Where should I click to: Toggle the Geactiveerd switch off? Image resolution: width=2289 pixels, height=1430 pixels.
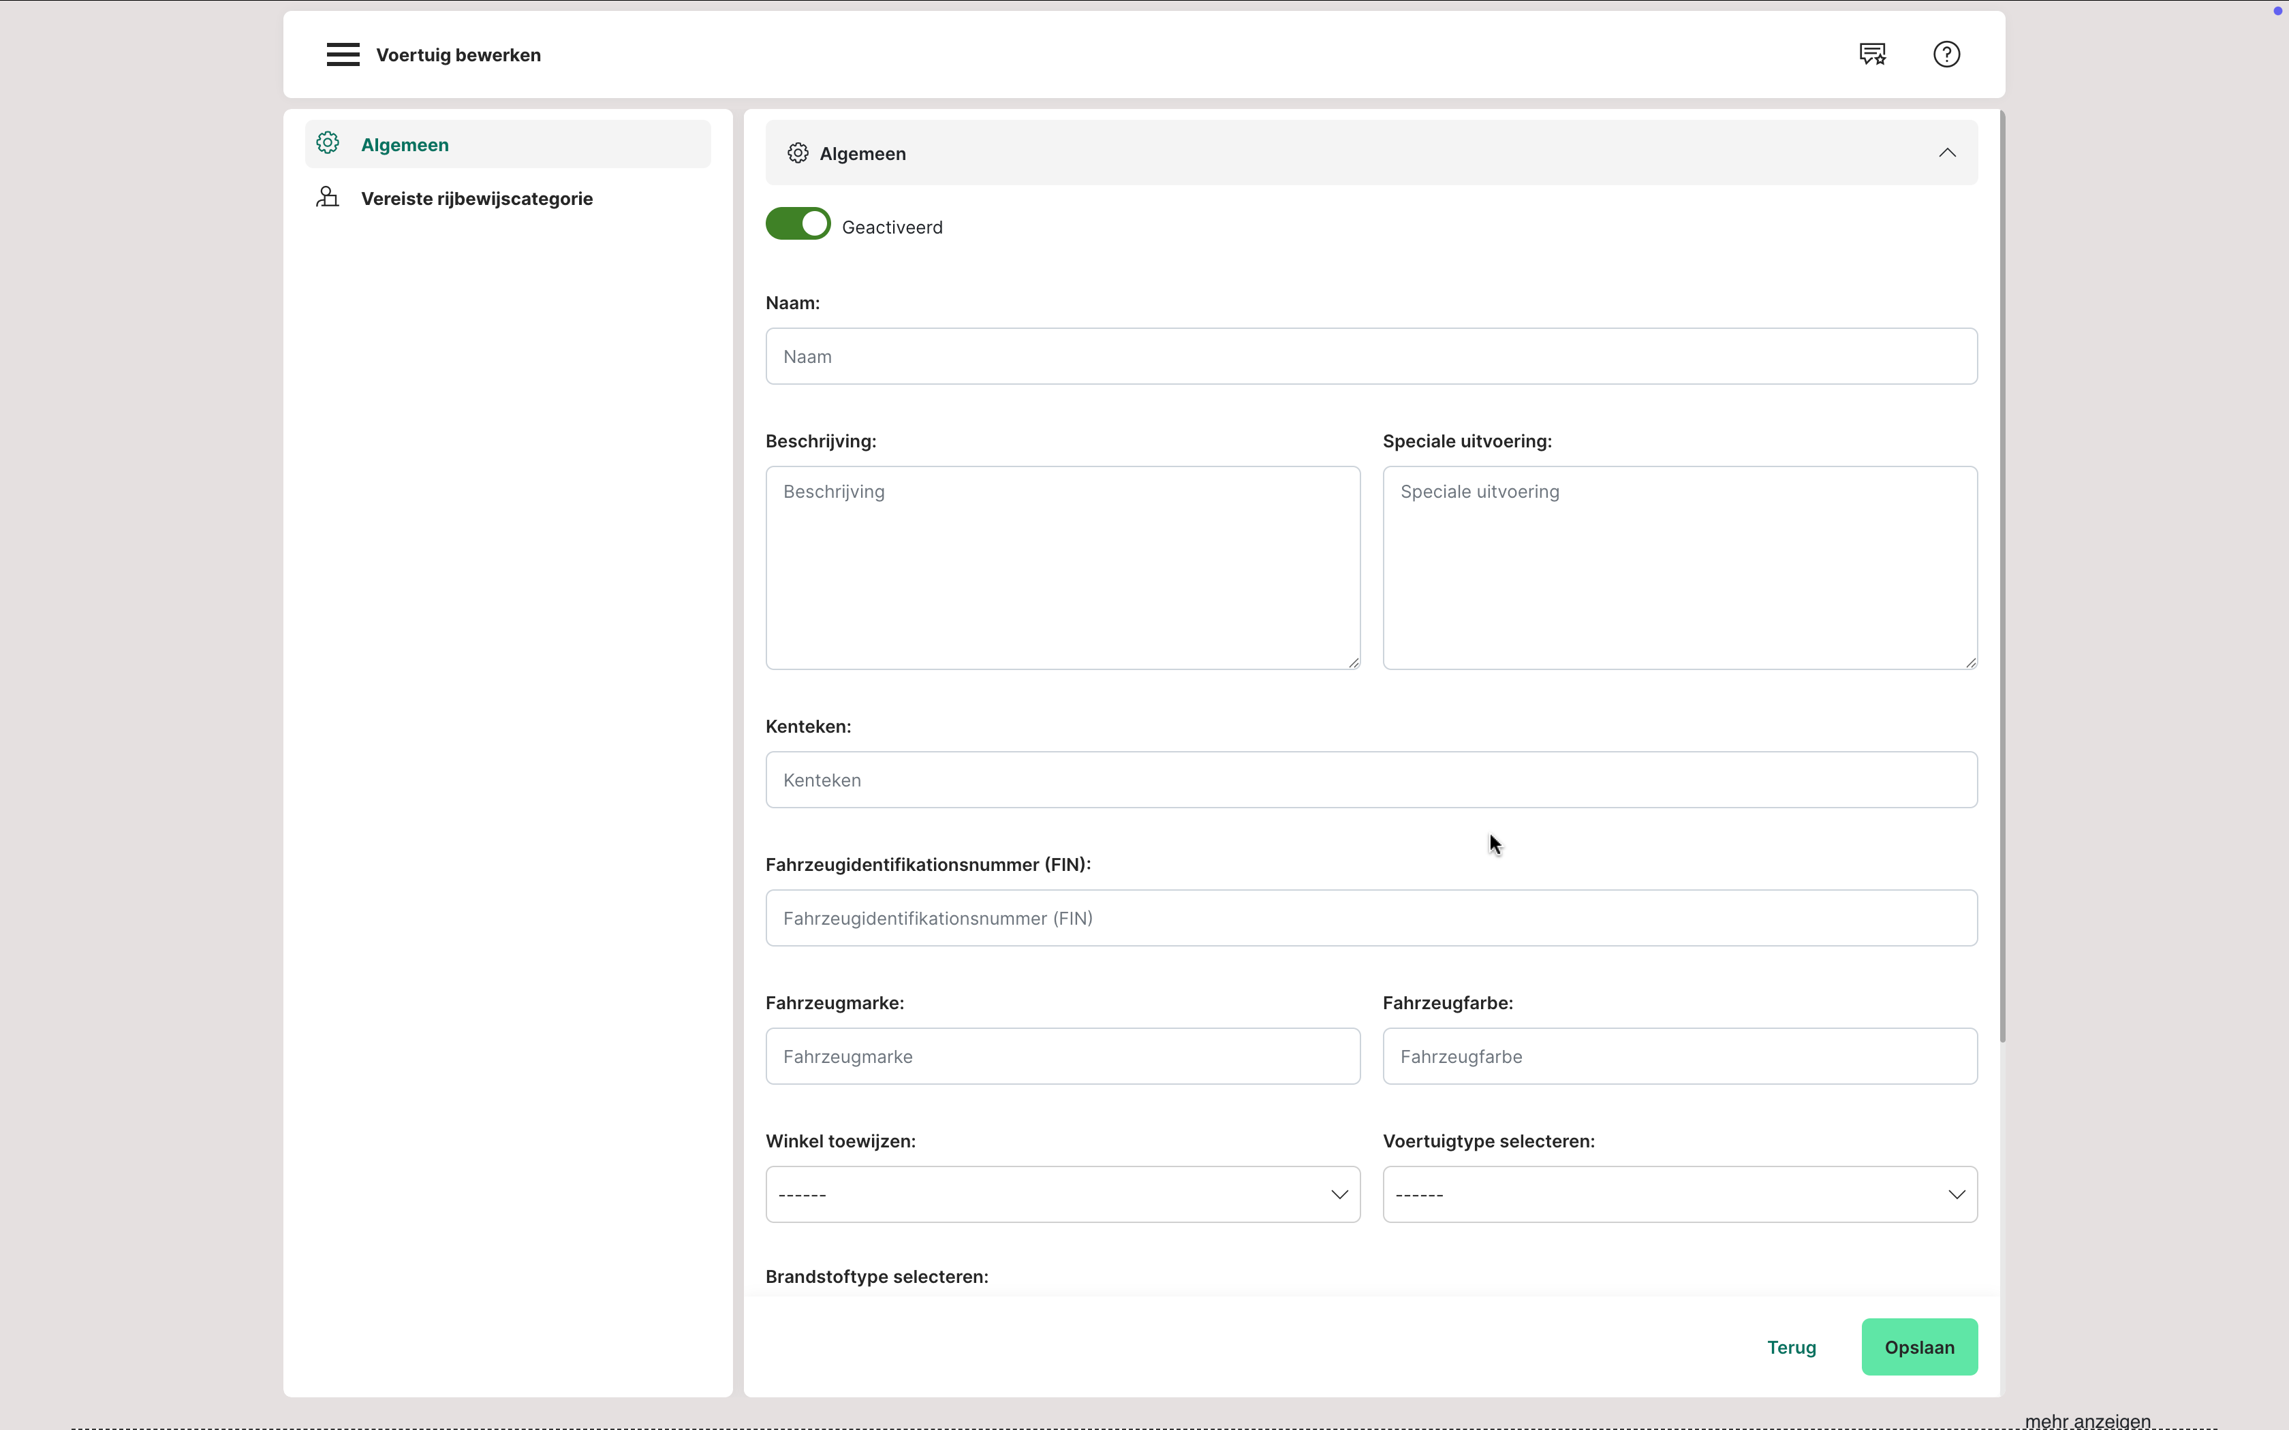click(x=797, y=225)
